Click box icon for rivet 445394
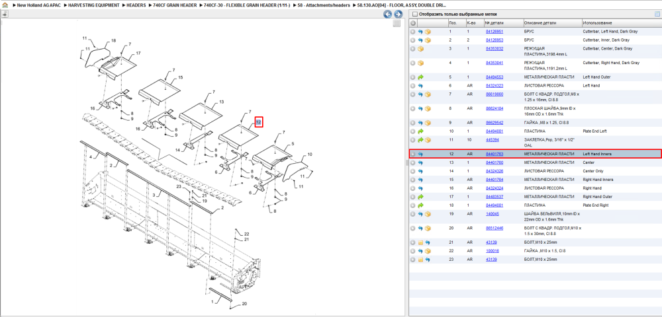 click(428, 140)
